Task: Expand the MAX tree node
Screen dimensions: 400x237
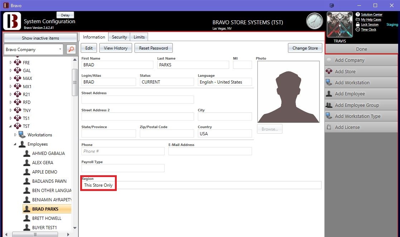Action: click(11, 78)
